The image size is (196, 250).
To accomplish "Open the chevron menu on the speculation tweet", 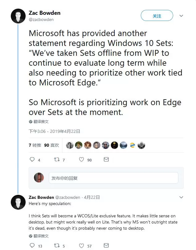I will click(x=181, y=197).
